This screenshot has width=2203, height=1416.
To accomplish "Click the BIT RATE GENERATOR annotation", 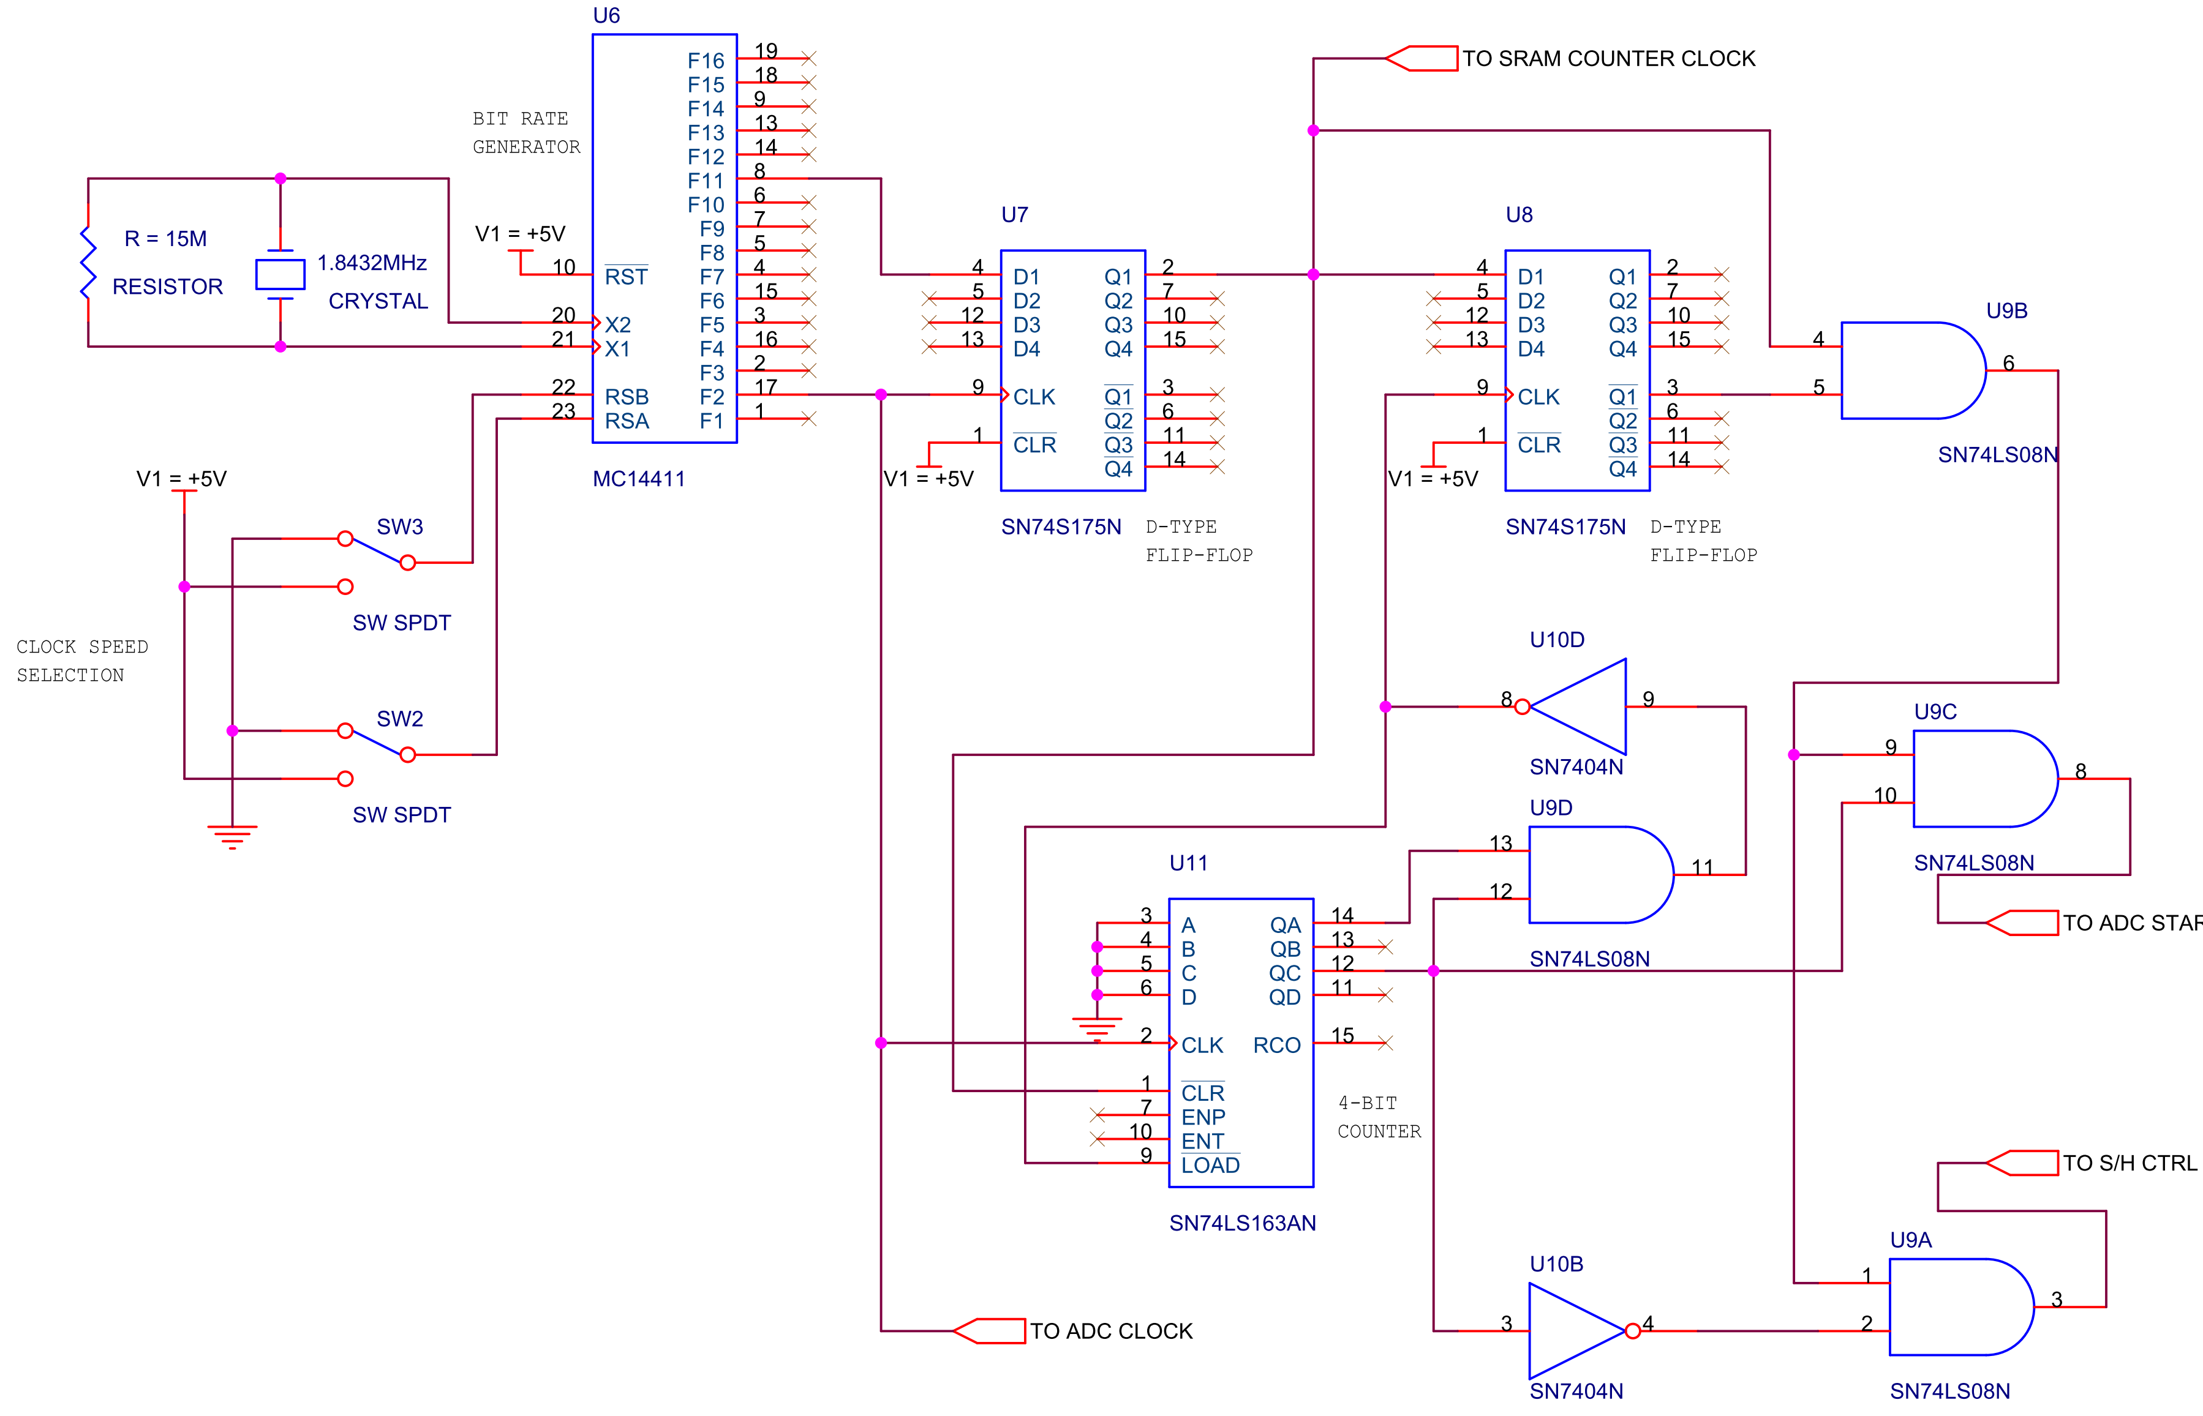I will (x=526, y=132).
